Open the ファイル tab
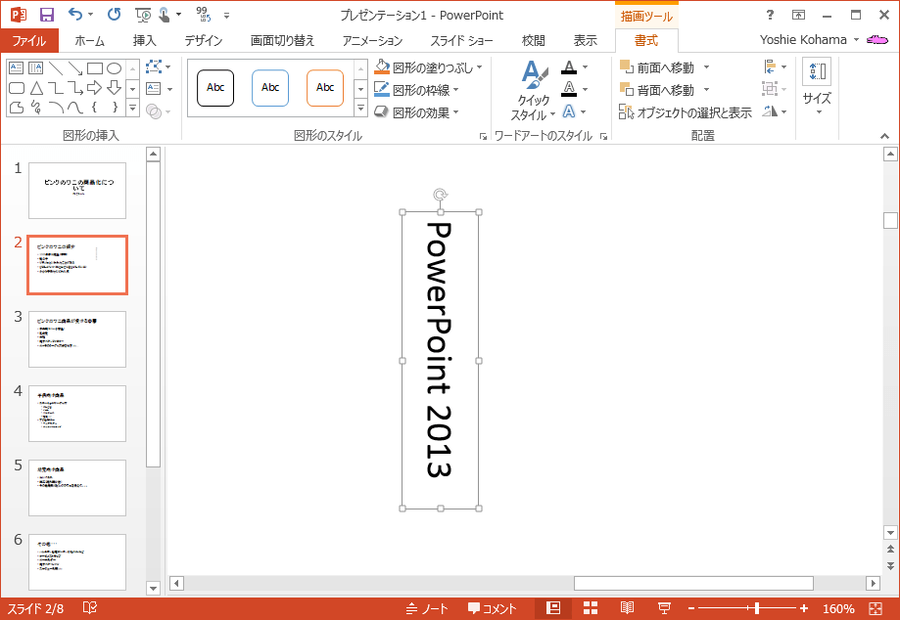Viewport: 900px width, 620px height. tap(29, 41)
